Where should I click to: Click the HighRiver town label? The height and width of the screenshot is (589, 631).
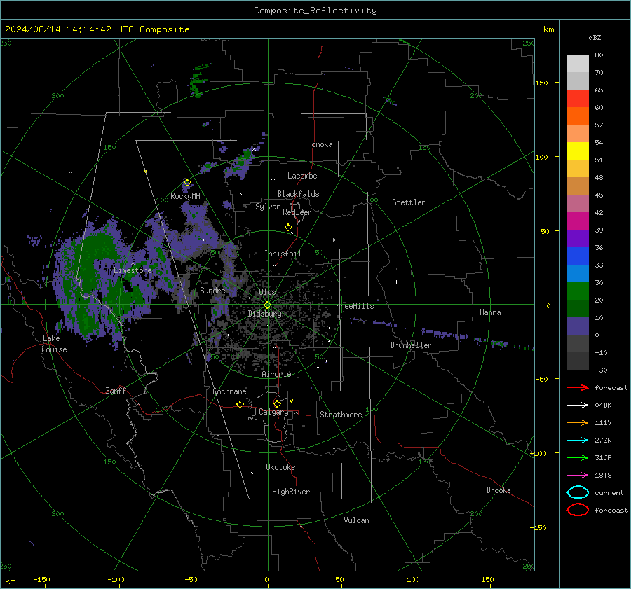tap(291, 492)
